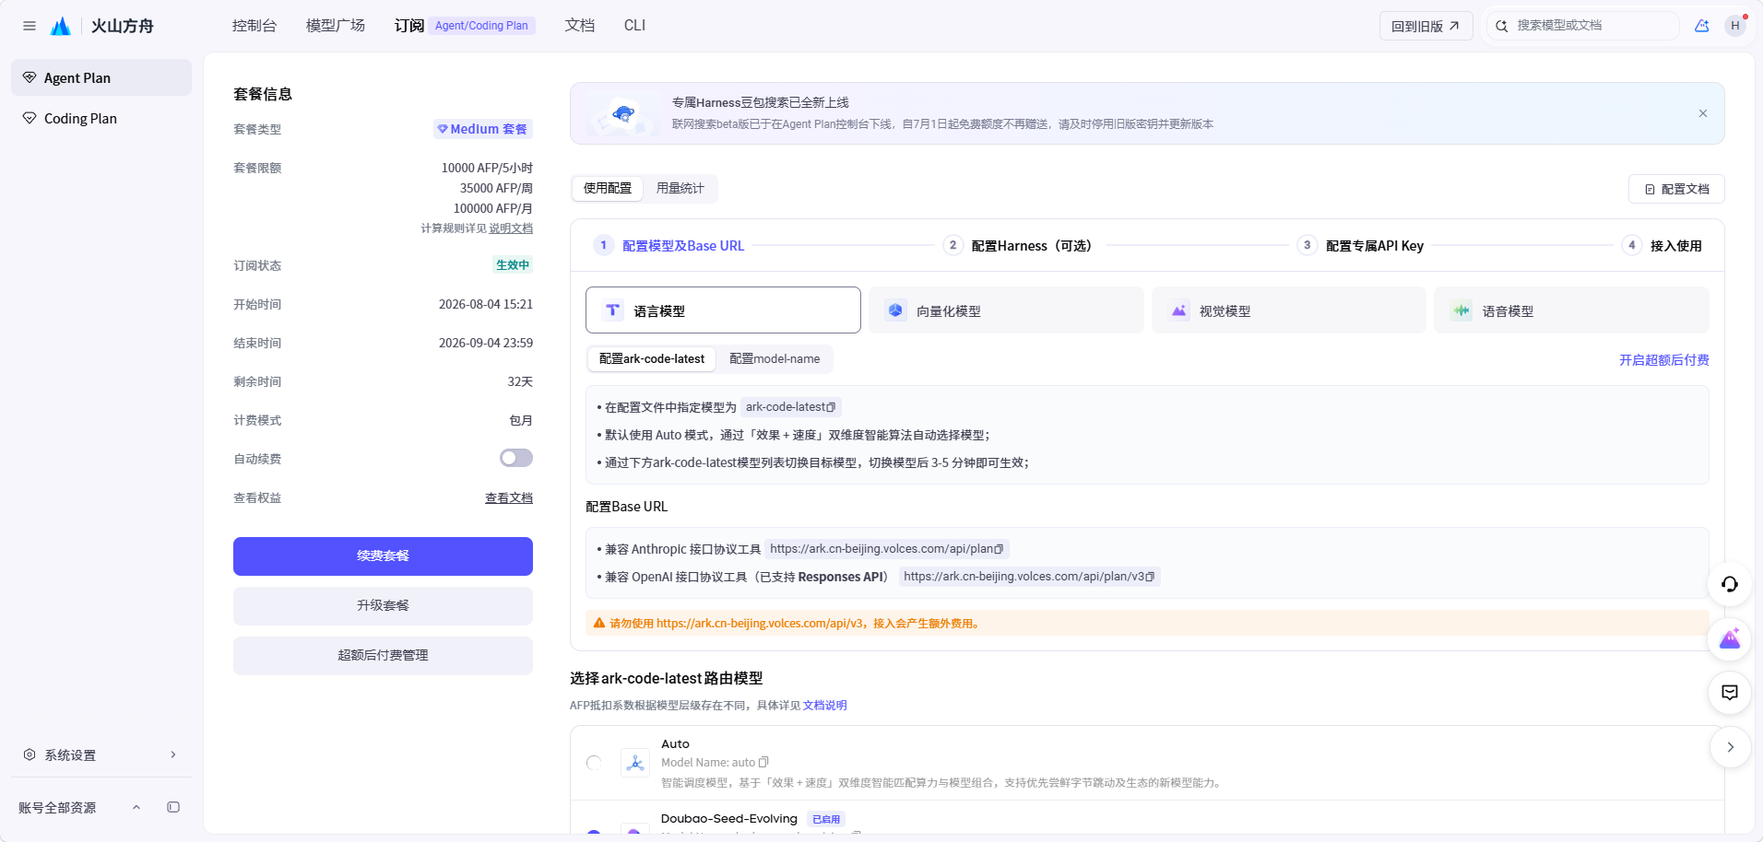
Task: Select the Auto routing model radio button
Action: point(594,763)
